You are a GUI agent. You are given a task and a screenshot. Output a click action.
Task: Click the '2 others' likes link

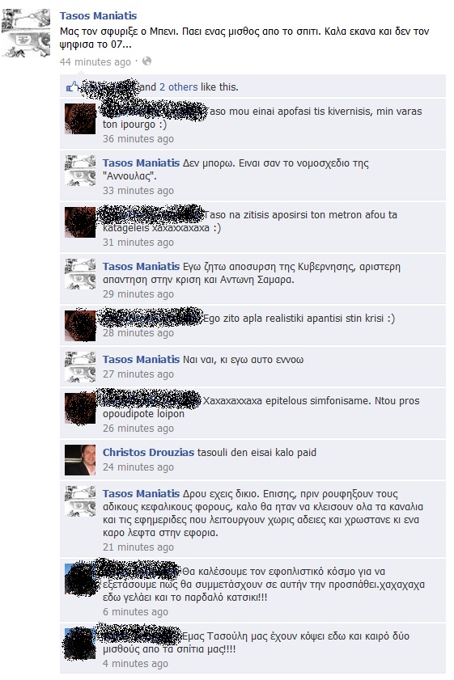pyautogui.click(x=178, y=87)
